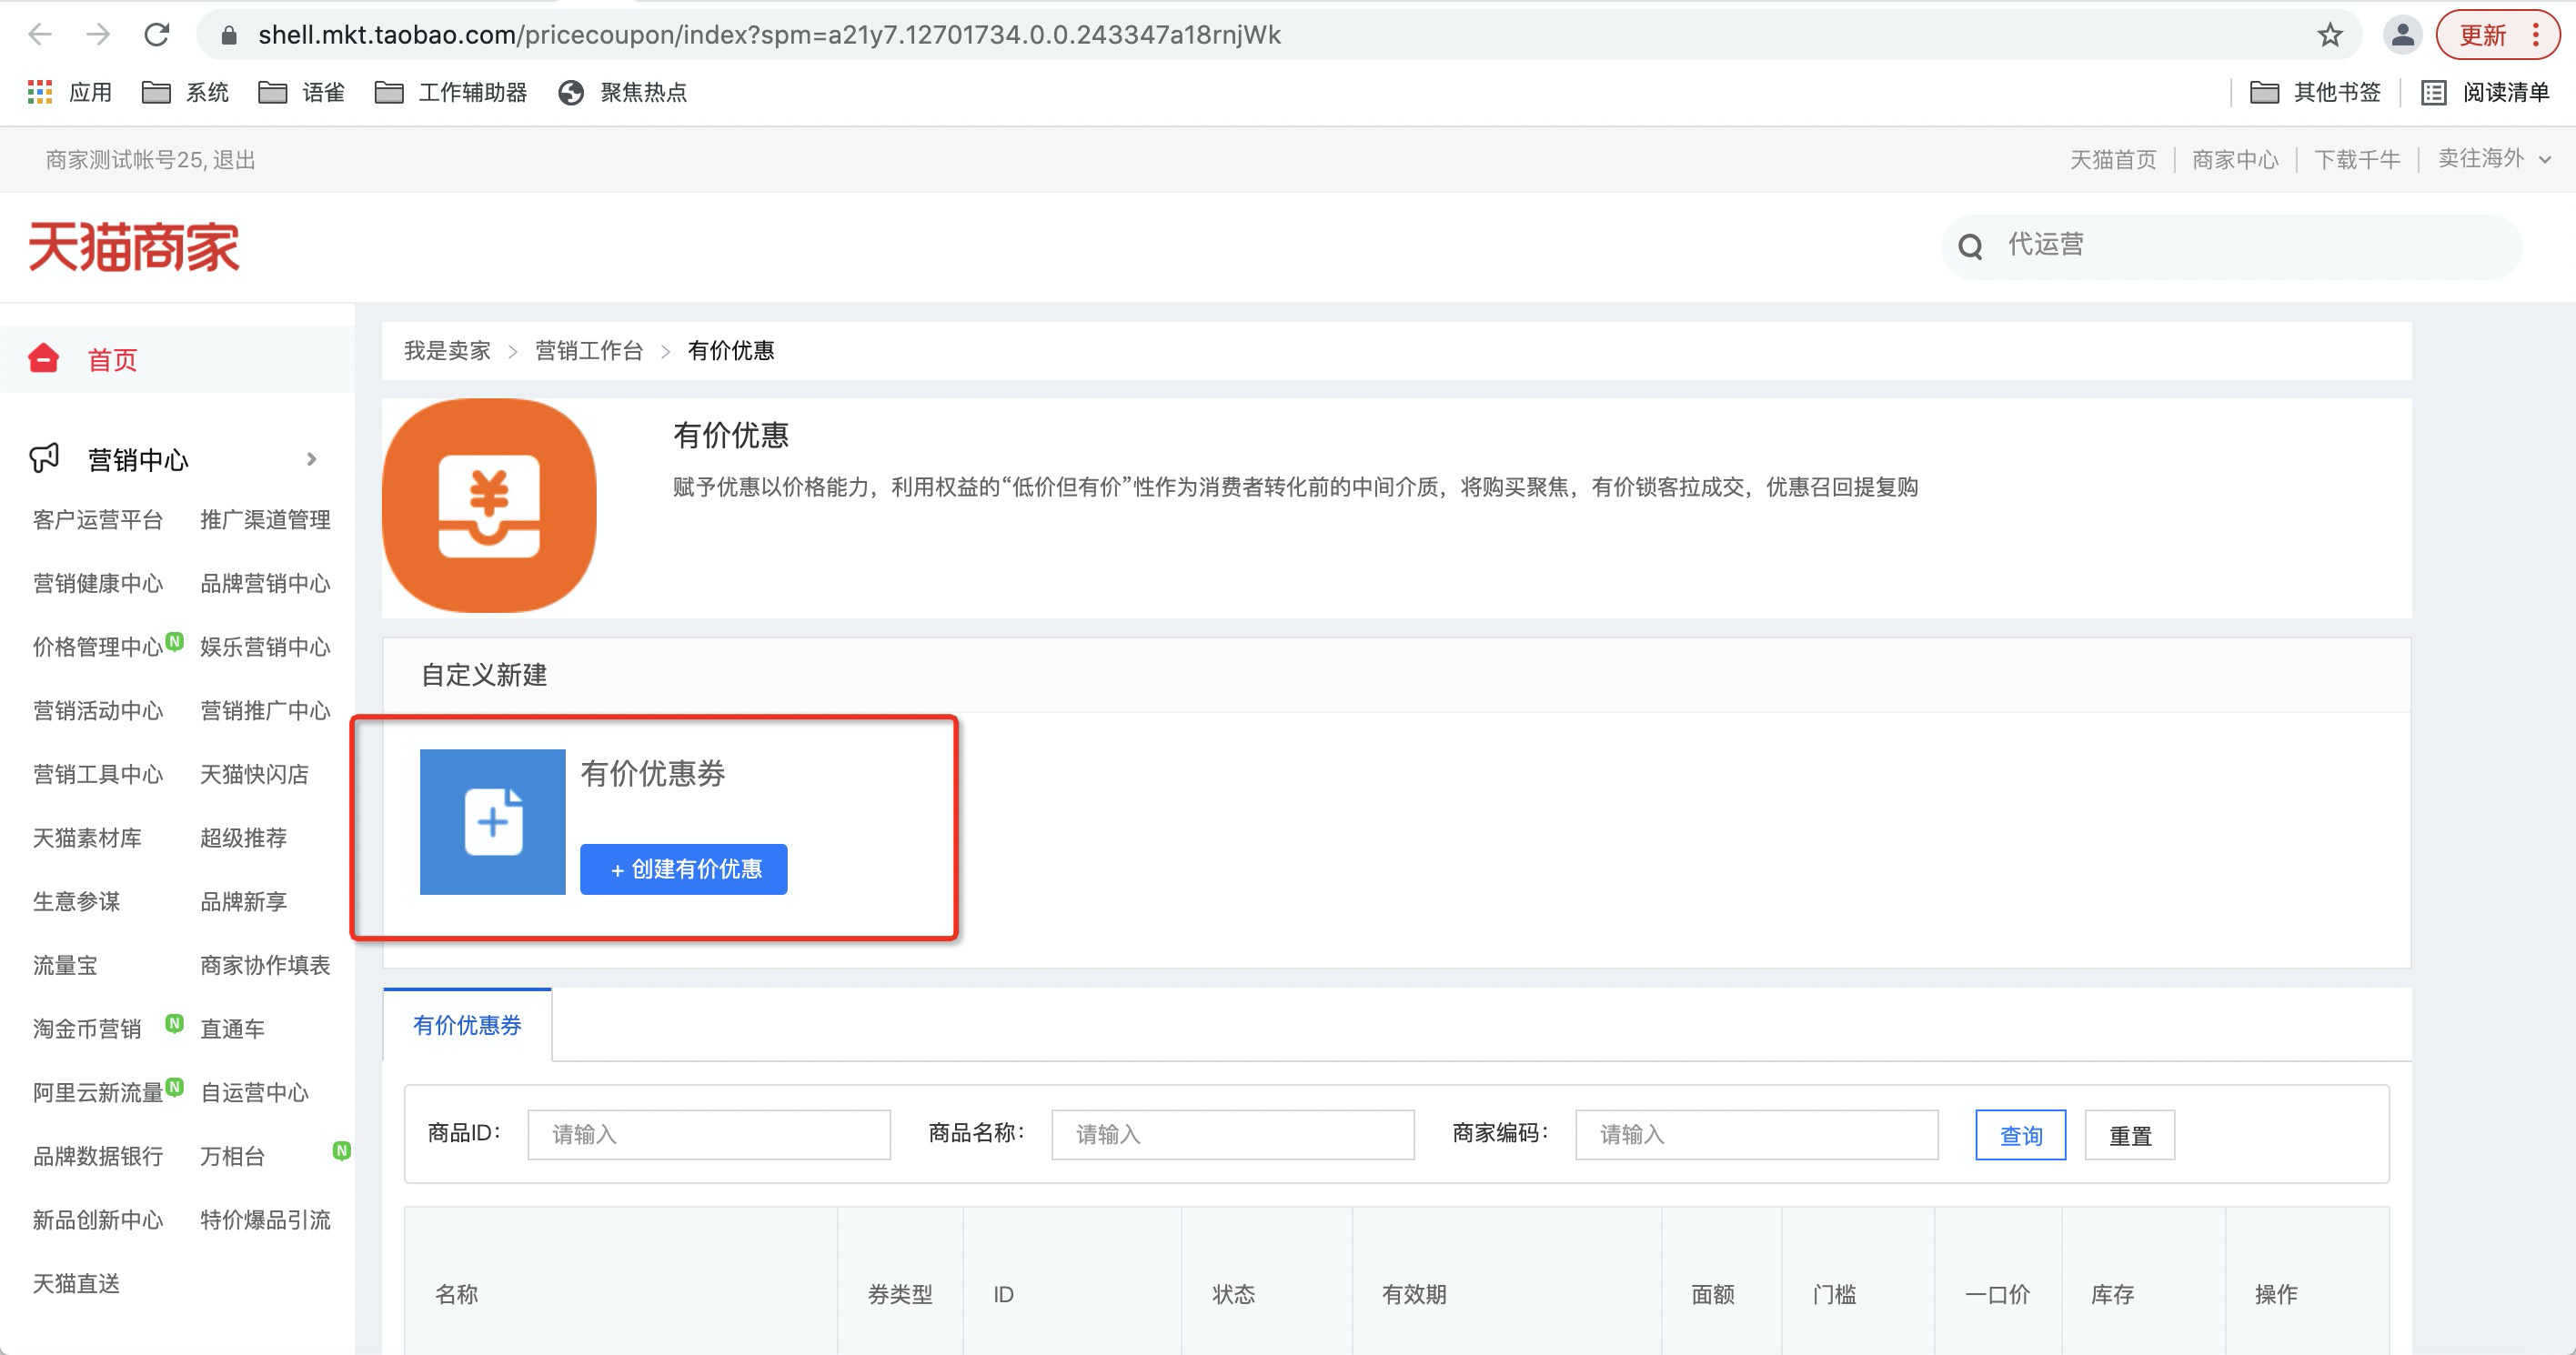Open 商家协作填表 in the sidebar
This screenshot has height=1355, width=2576.
[x=265, y=966]
